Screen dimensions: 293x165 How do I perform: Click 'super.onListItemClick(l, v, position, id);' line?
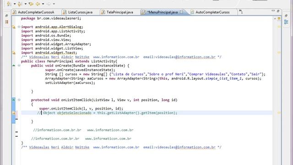[x=81, y=109]
